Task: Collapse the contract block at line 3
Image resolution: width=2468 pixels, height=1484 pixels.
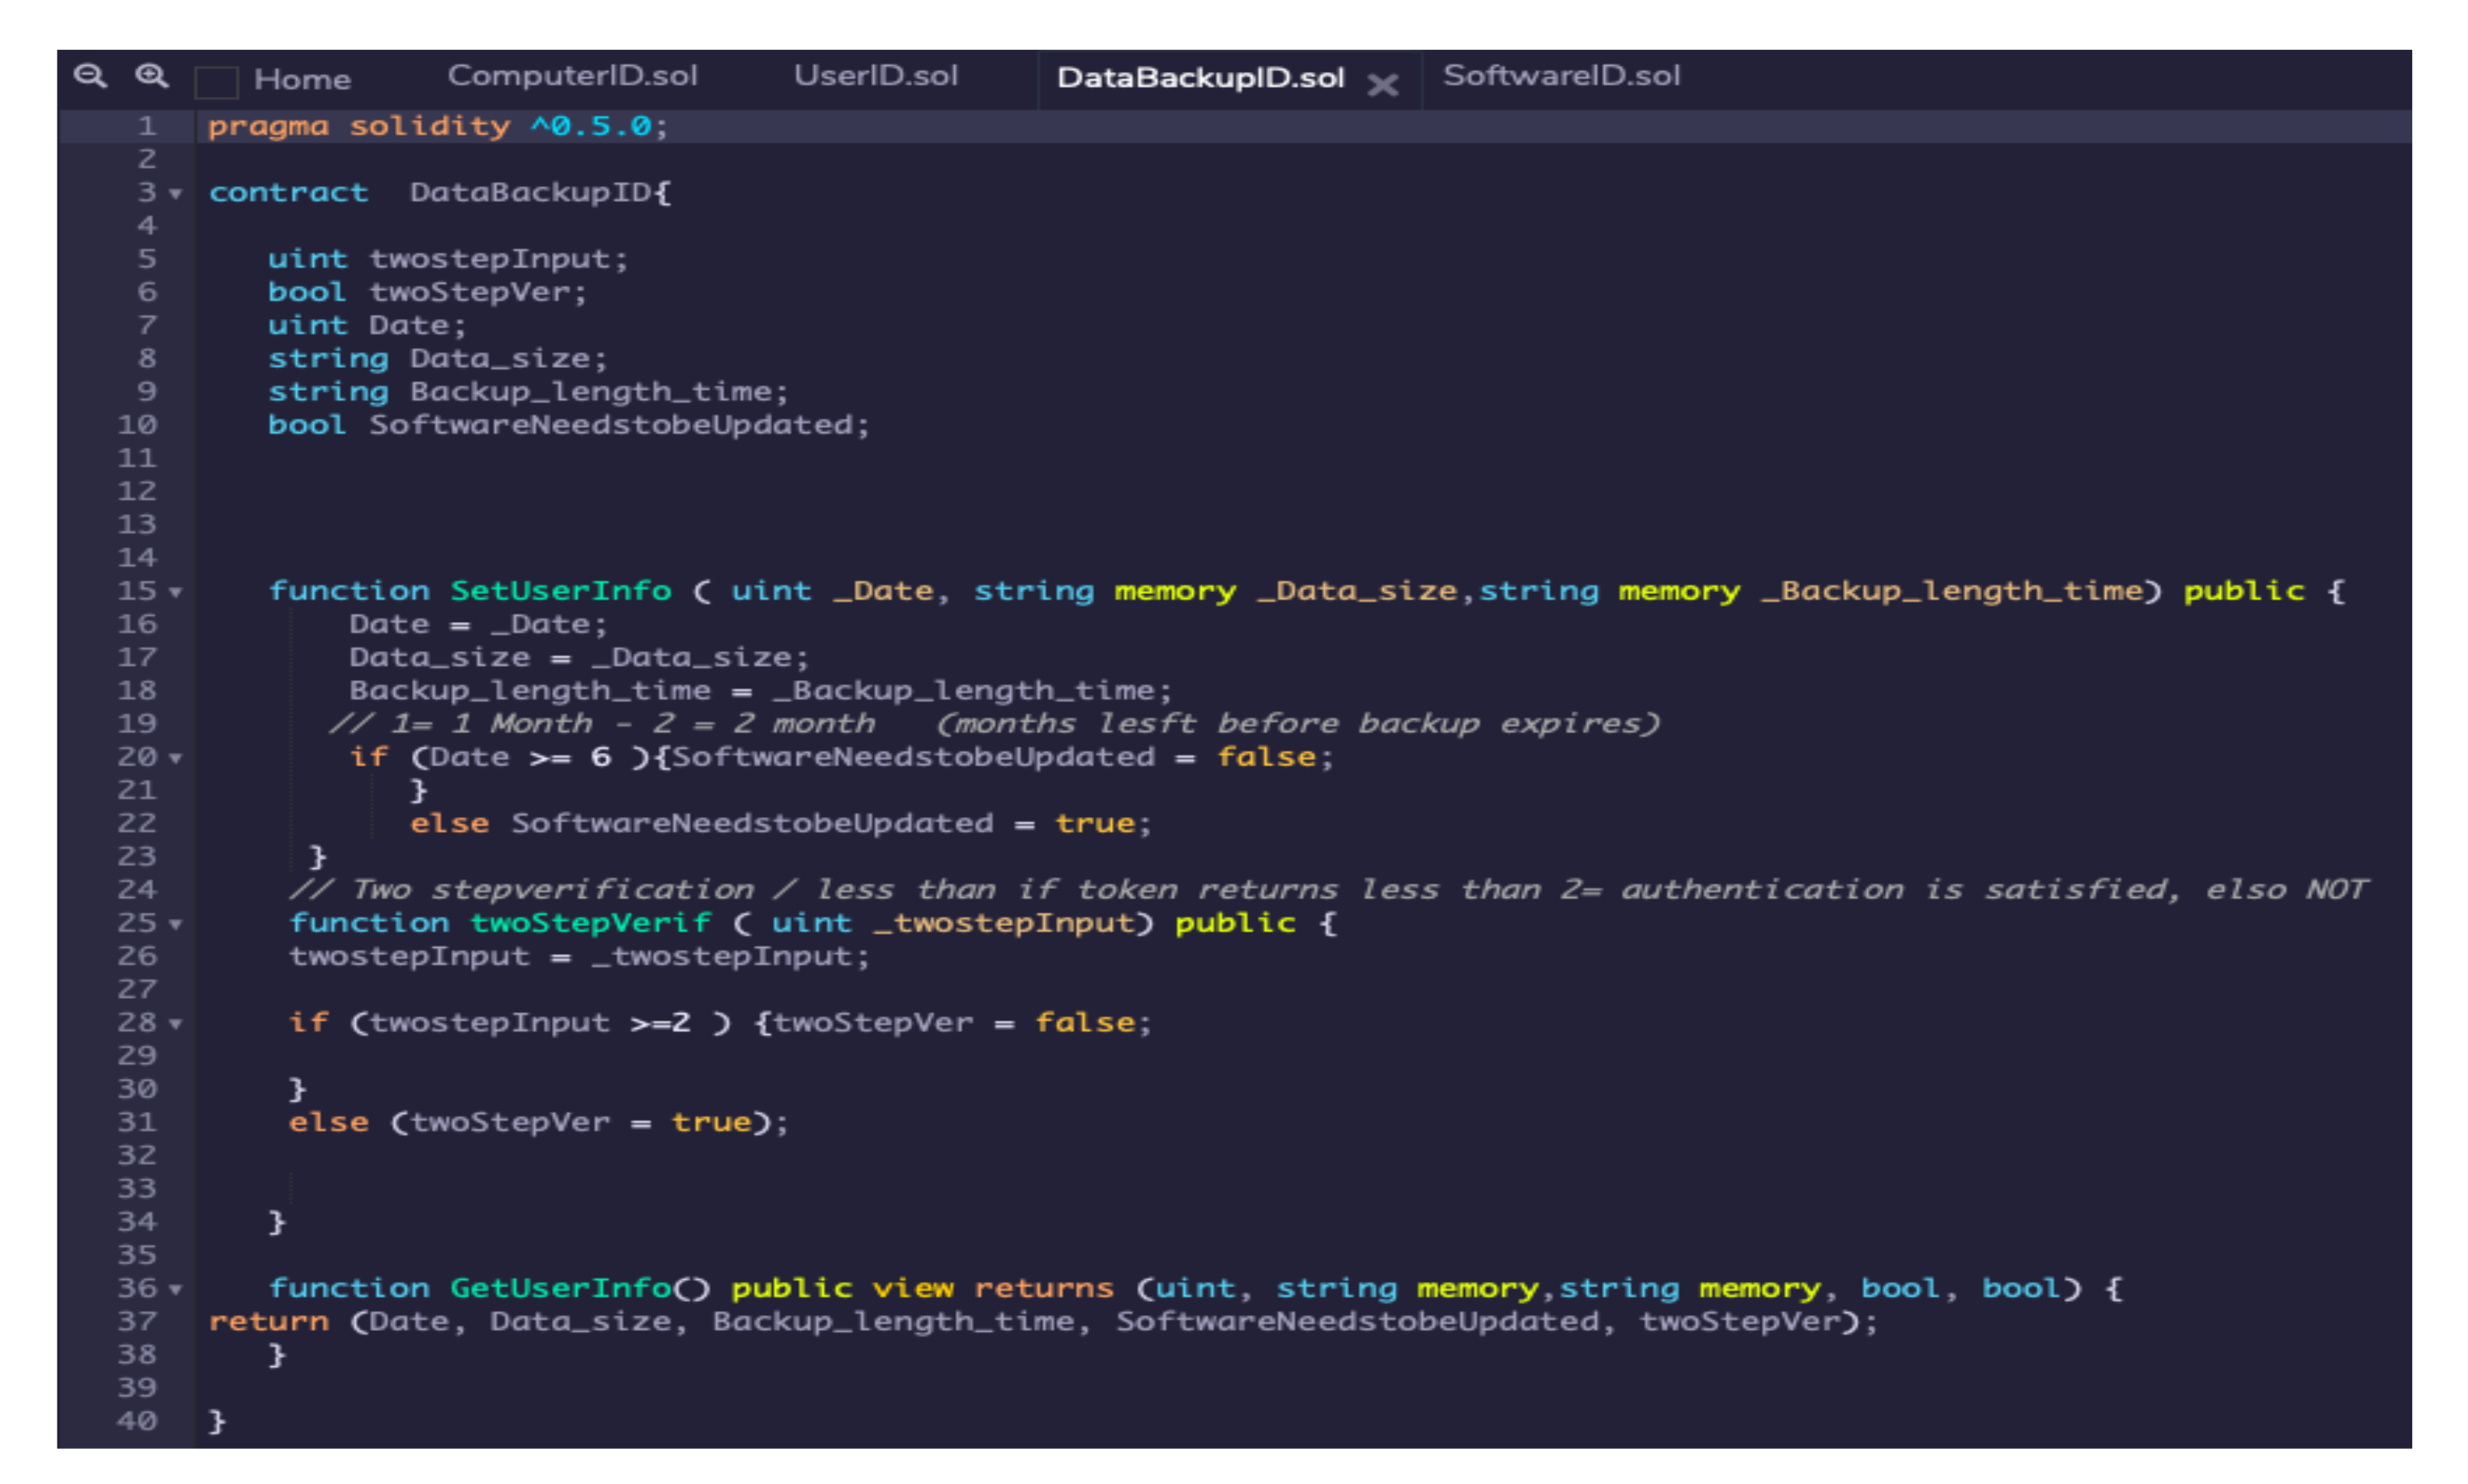Action: (176, 193)
